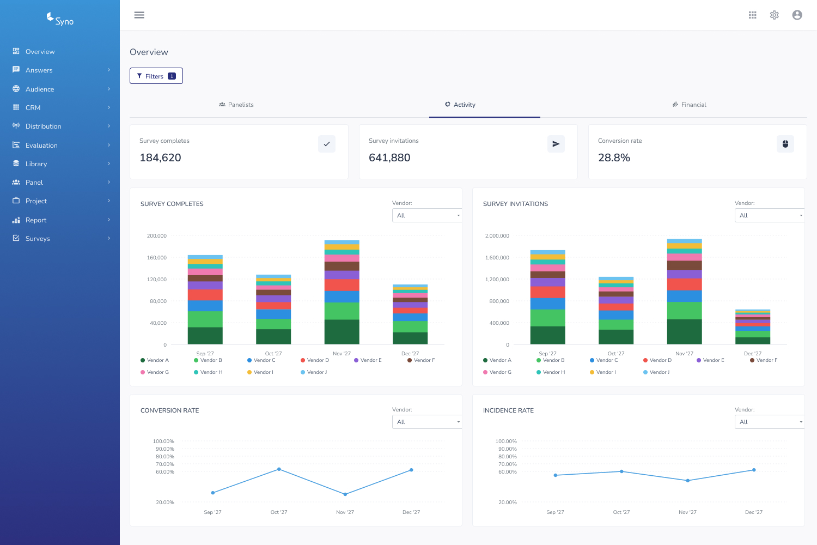Click the Nov '27 bar in Survey Completes

(342, 292)
